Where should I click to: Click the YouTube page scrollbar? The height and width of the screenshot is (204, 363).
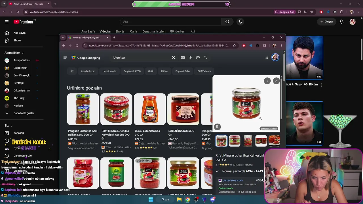coord(362,50)
